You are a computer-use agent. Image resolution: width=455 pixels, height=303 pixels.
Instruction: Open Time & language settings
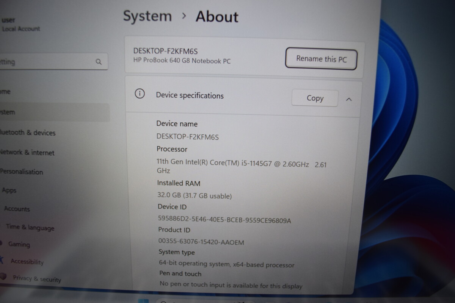(30, 227)
